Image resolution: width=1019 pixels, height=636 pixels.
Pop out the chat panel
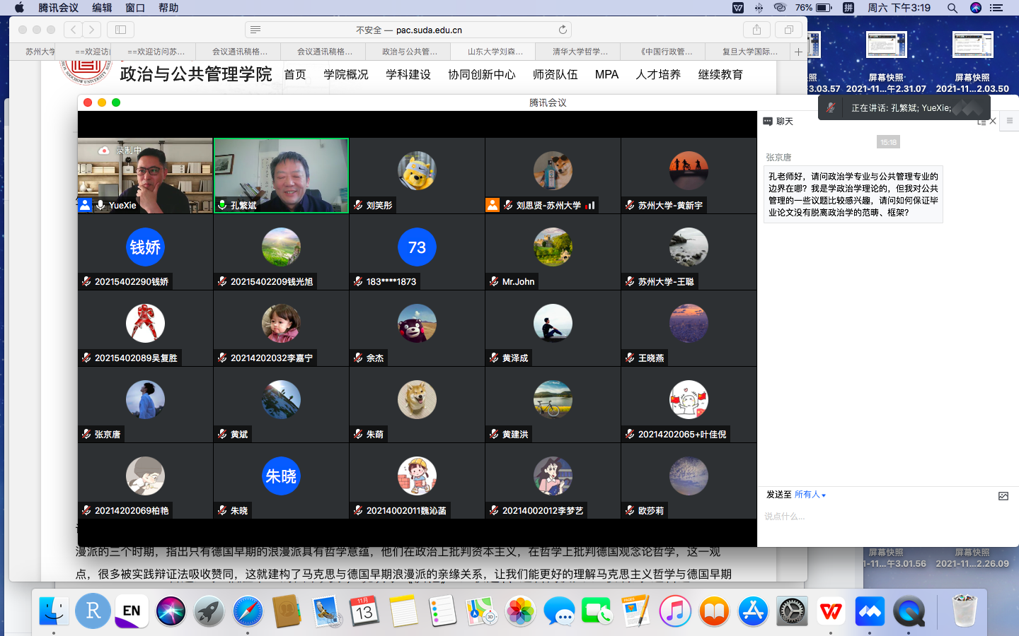coord(981,122)
